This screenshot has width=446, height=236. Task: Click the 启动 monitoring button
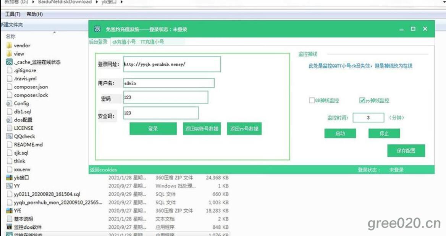click(x=340, y=134)
